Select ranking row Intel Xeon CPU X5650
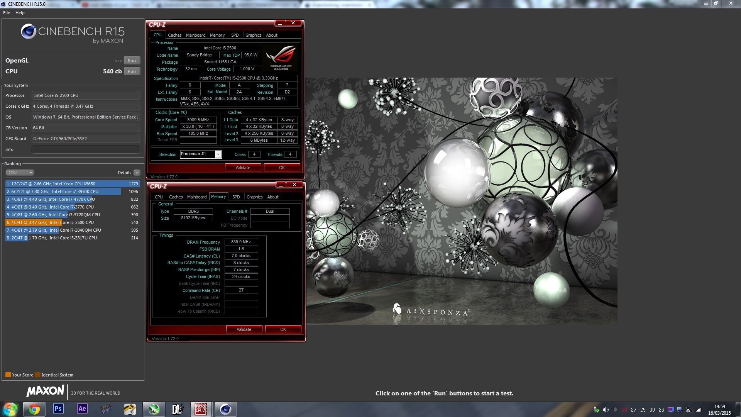Screen dimensions: 741x417 [x=72, y=184]
